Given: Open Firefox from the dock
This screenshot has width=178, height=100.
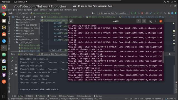Looking at the screenshot, I should pyautogui.click(x=4, y=7).
